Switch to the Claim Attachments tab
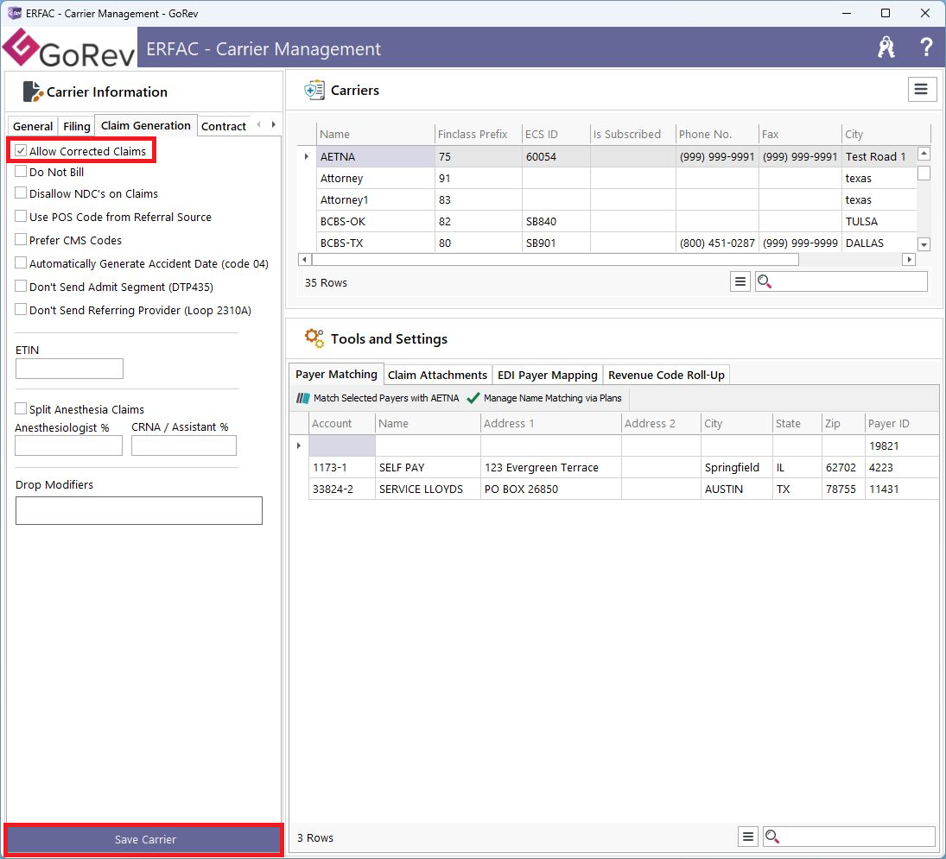946x859 pixels. click(437, 375)
